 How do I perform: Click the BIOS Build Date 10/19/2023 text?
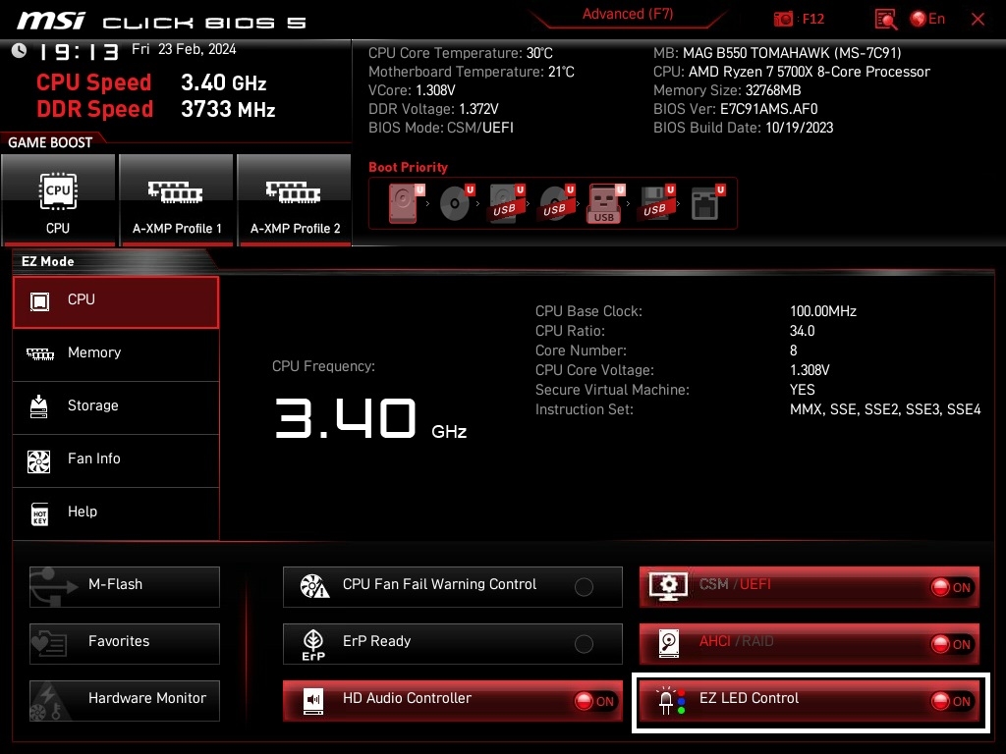743,128
